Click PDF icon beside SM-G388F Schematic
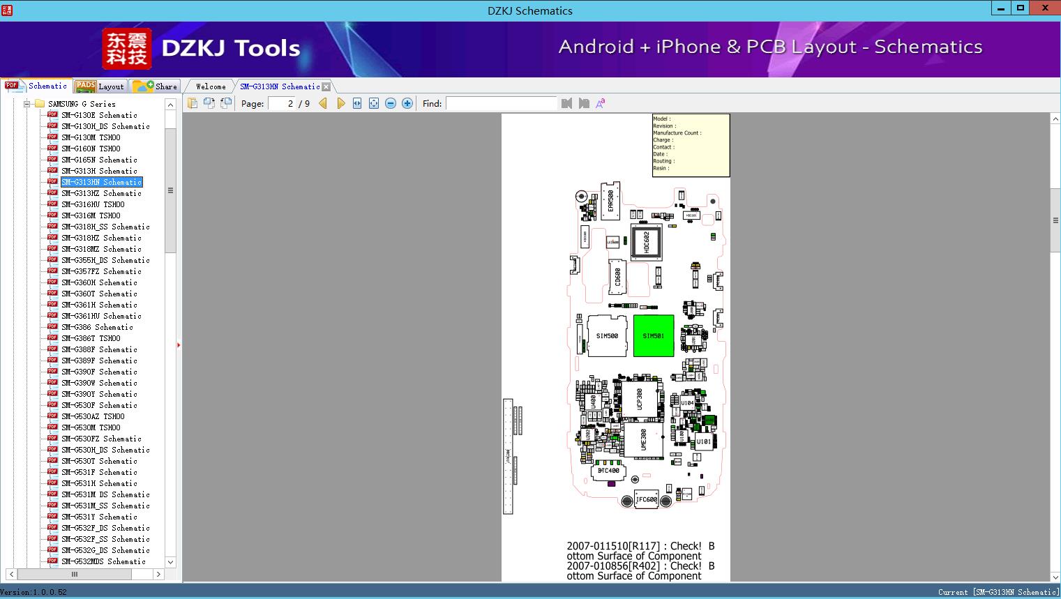 pos(52,349)
